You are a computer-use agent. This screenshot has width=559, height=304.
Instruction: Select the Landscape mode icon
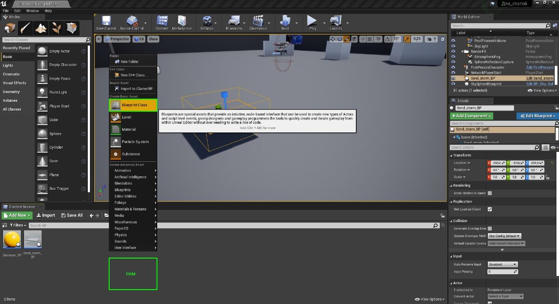(x=41, y=28)
